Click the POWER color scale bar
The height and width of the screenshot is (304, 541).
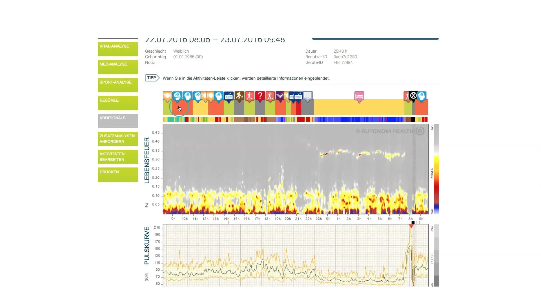point(436,169)
